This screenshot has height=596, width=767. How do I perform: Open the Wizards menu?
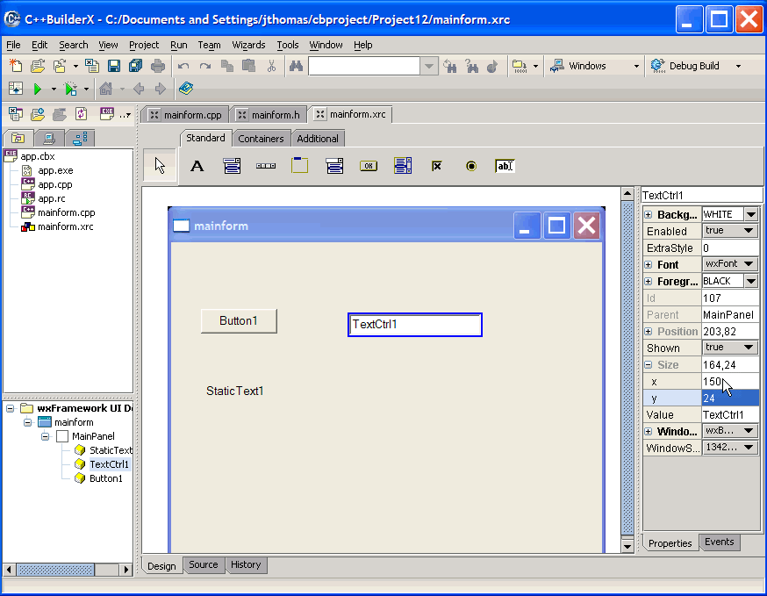pyautogui.click(x=248, y=45)
